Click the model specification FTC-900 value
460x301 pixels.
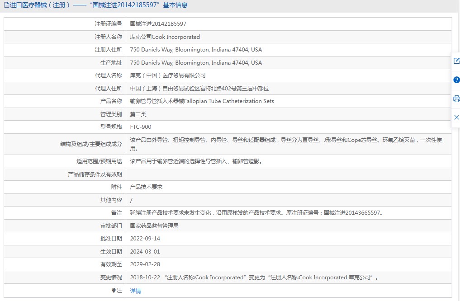click(x=141, y=127)
